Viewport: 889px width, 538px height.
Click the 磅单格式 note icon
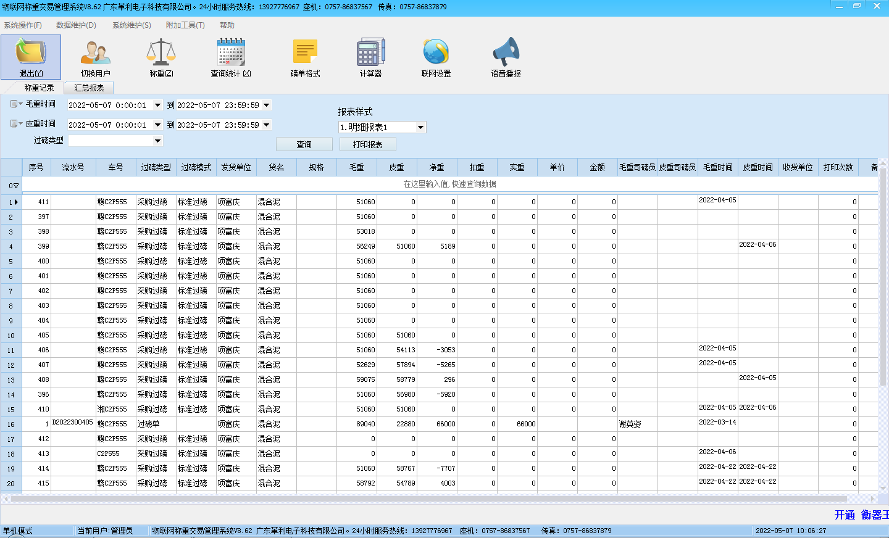click(305, 53)
